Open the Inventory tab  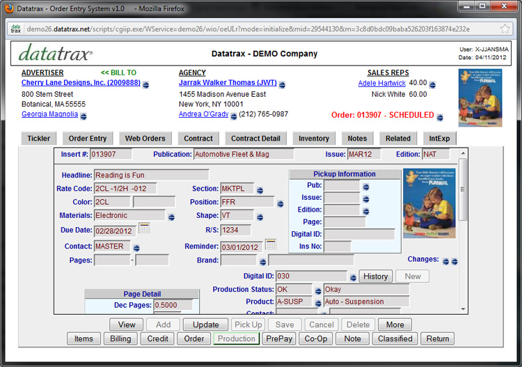click(314, 139)
